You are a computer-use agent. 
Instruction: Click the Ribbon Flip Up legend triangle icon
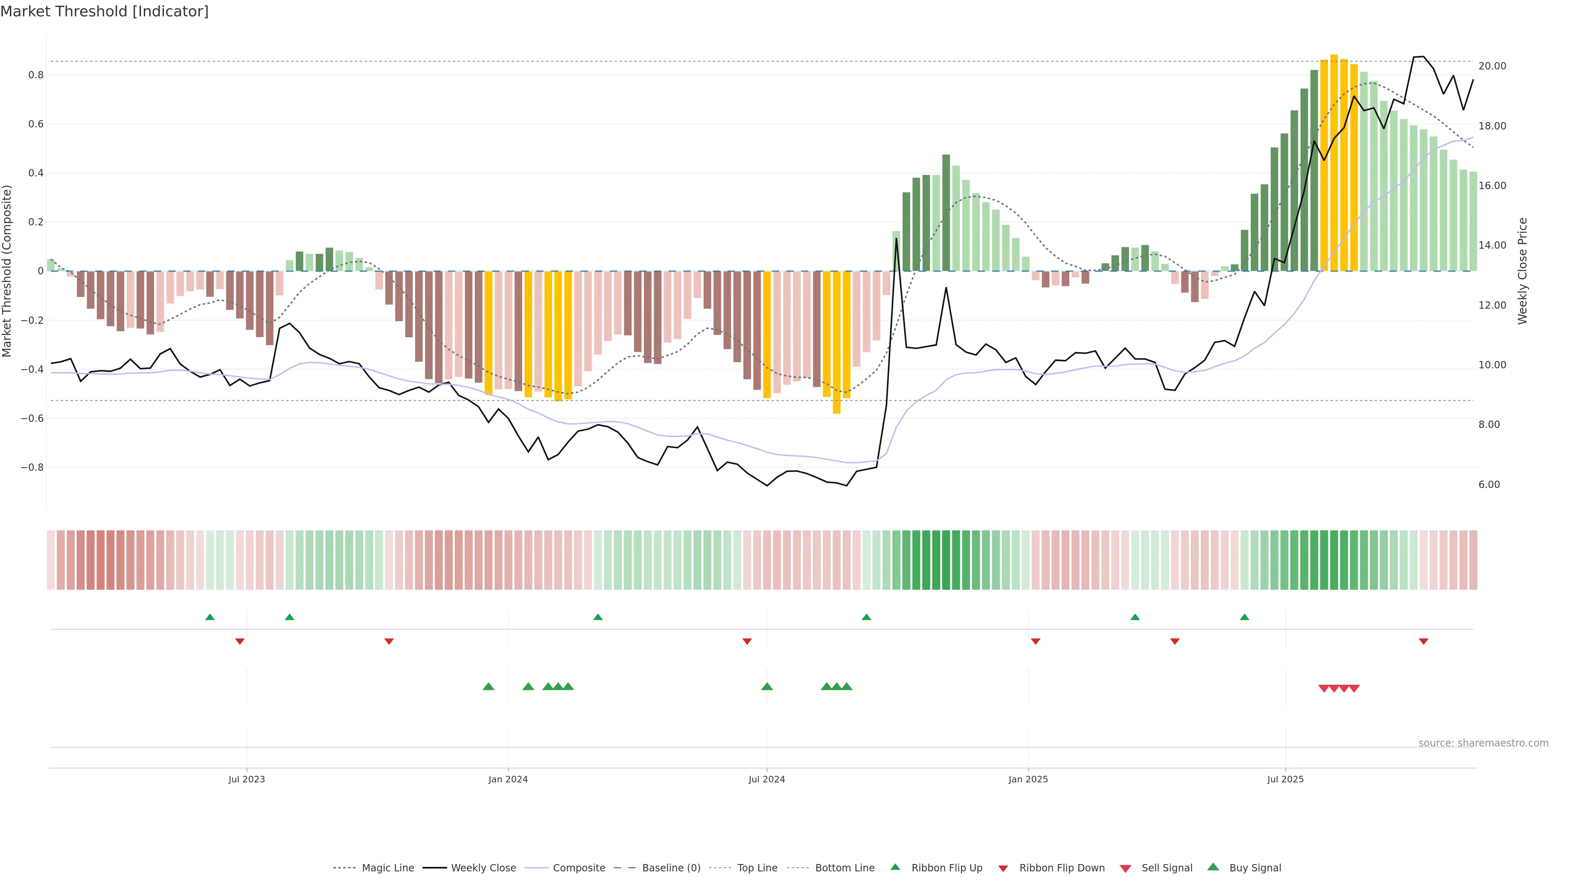(x=895, y=867)
